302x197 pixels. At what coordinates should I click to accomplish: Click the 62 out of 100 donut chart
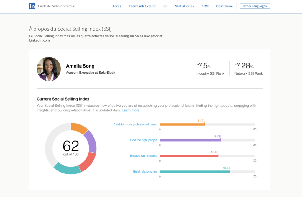pos(70,148)
